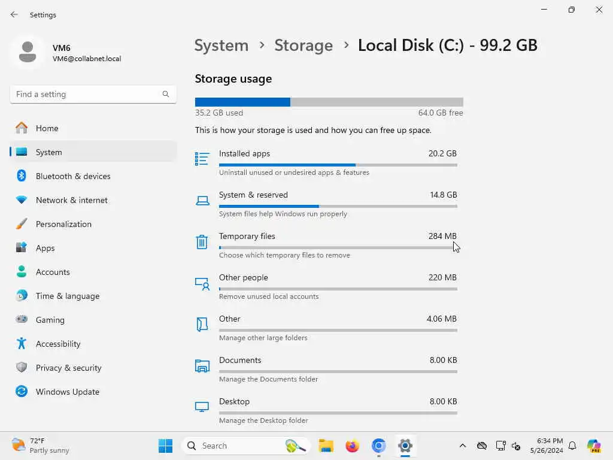Click the Windows Update sidebar icon
Image resolution: width=613 pixels, height=460 pixels.
point(22,392)
